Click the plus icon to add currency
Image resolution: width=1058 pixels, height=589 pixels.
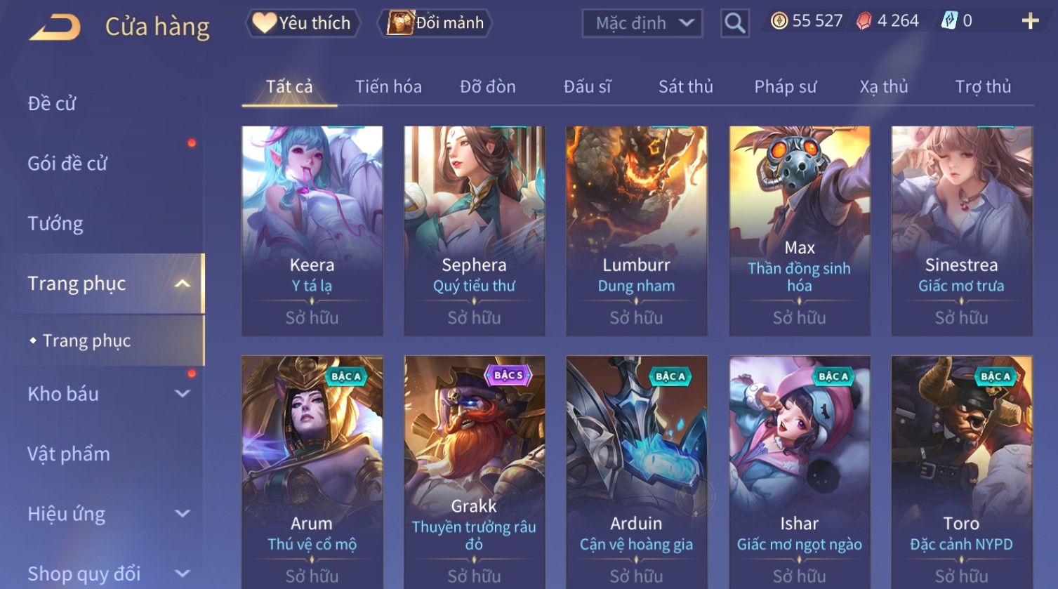click(x=1030, y=21)
